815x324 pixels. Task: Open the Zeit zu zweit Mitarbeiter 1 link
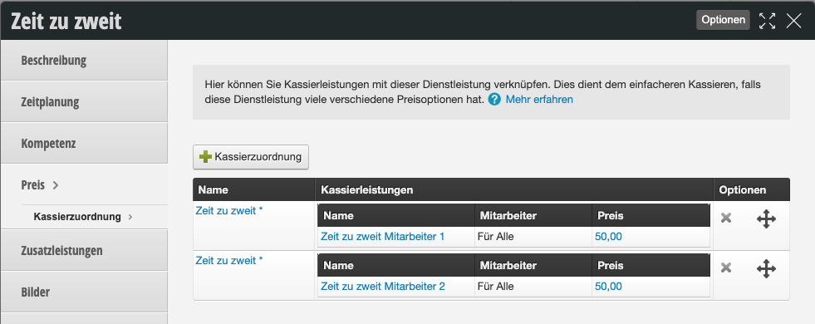click(382, 237)
